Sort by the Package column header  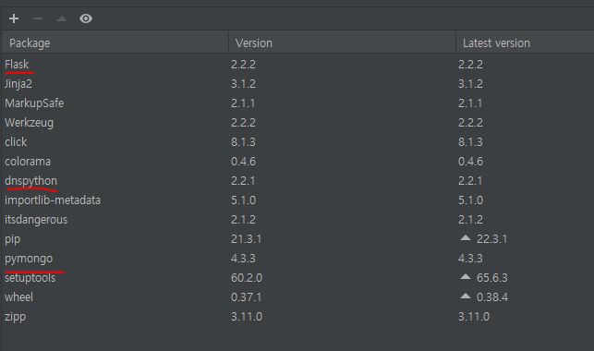coord(115,42)
